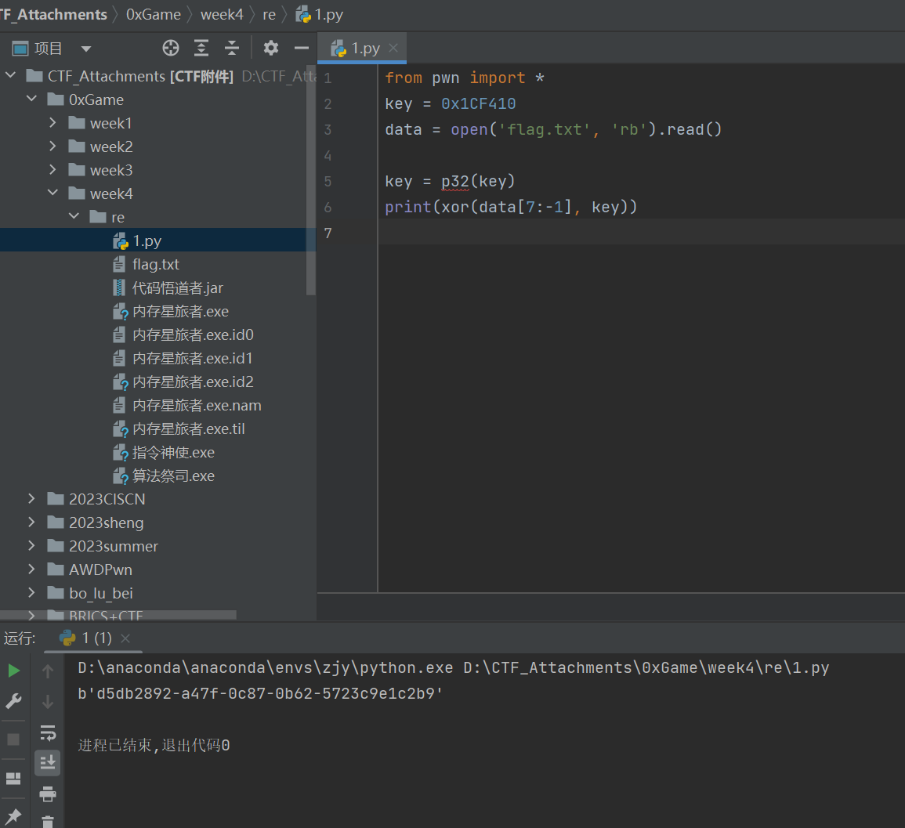The image size is (905, 828).
Task: Click 0xGame in the breadcrumb path
Action: pos(154,15)
